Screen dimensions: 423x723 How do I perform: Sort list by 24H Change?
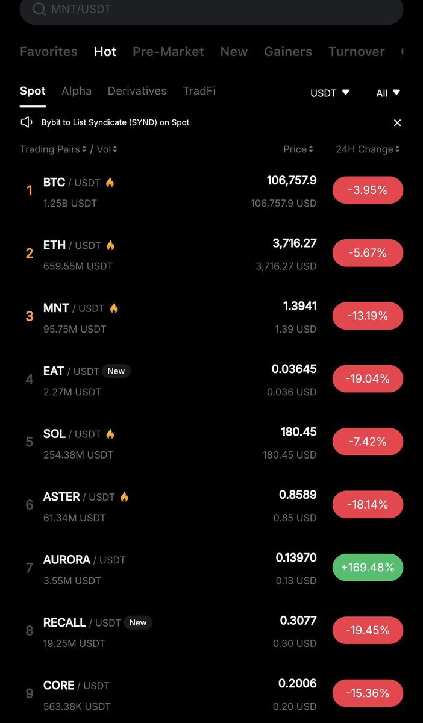coord(368,149)
